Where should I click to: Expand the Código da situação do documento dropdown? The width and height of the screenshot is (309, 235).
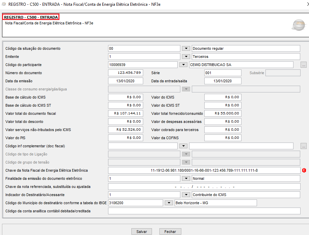(x=186, y=48)
